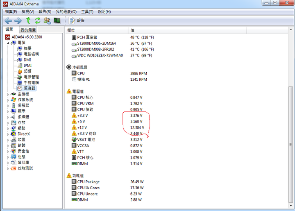Open the 我的最愛(O) menu
Viewport: 295px width, 211px height.
(x=66, y=11)
